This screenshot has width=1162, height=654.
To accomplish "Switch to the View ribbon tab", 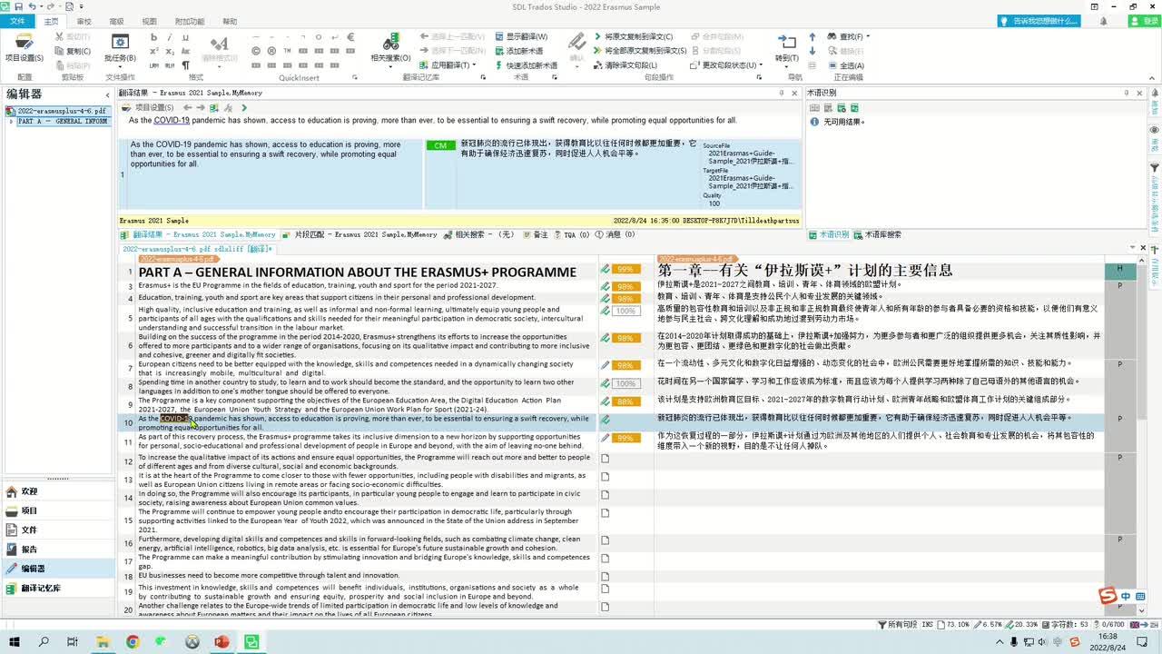I will tap(149, 21).
